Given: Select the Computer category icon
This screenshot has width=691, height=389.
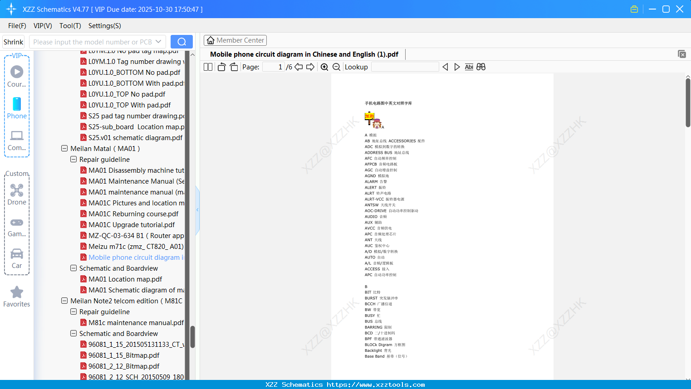Looking at the screenshot, I should tap(17, 140).
